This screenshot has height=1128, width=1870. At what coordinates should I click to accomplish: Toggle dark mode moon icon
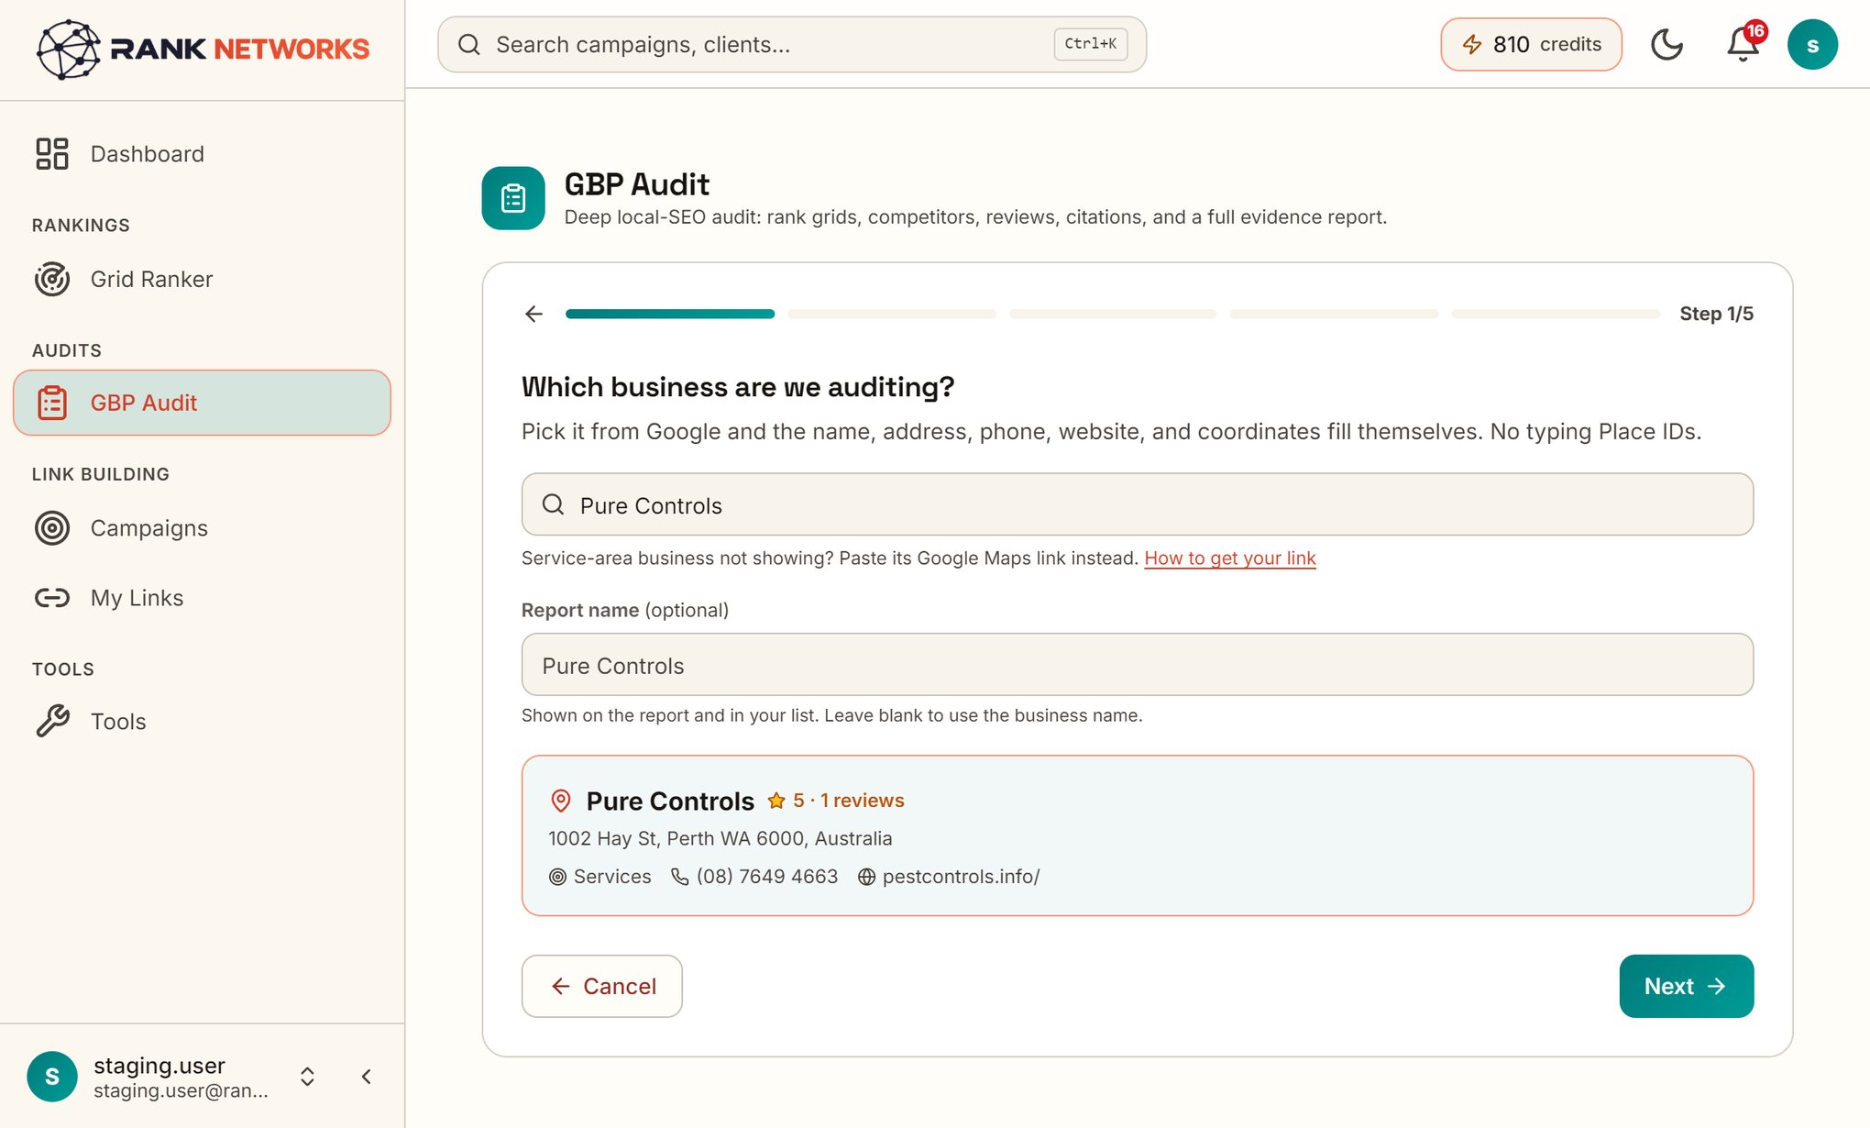[1666, 44]
